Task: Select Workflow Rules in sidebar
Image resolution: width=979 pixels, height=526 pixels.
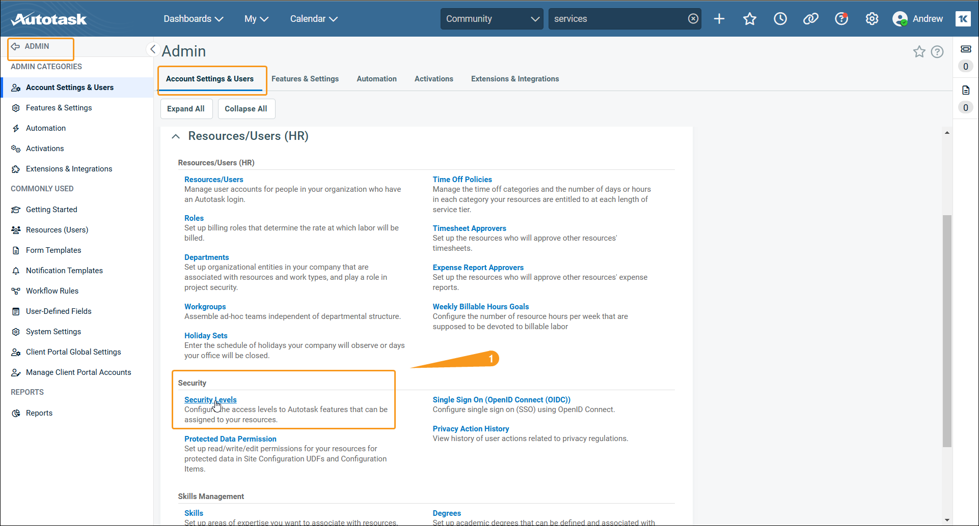Action: click(52, 291)
